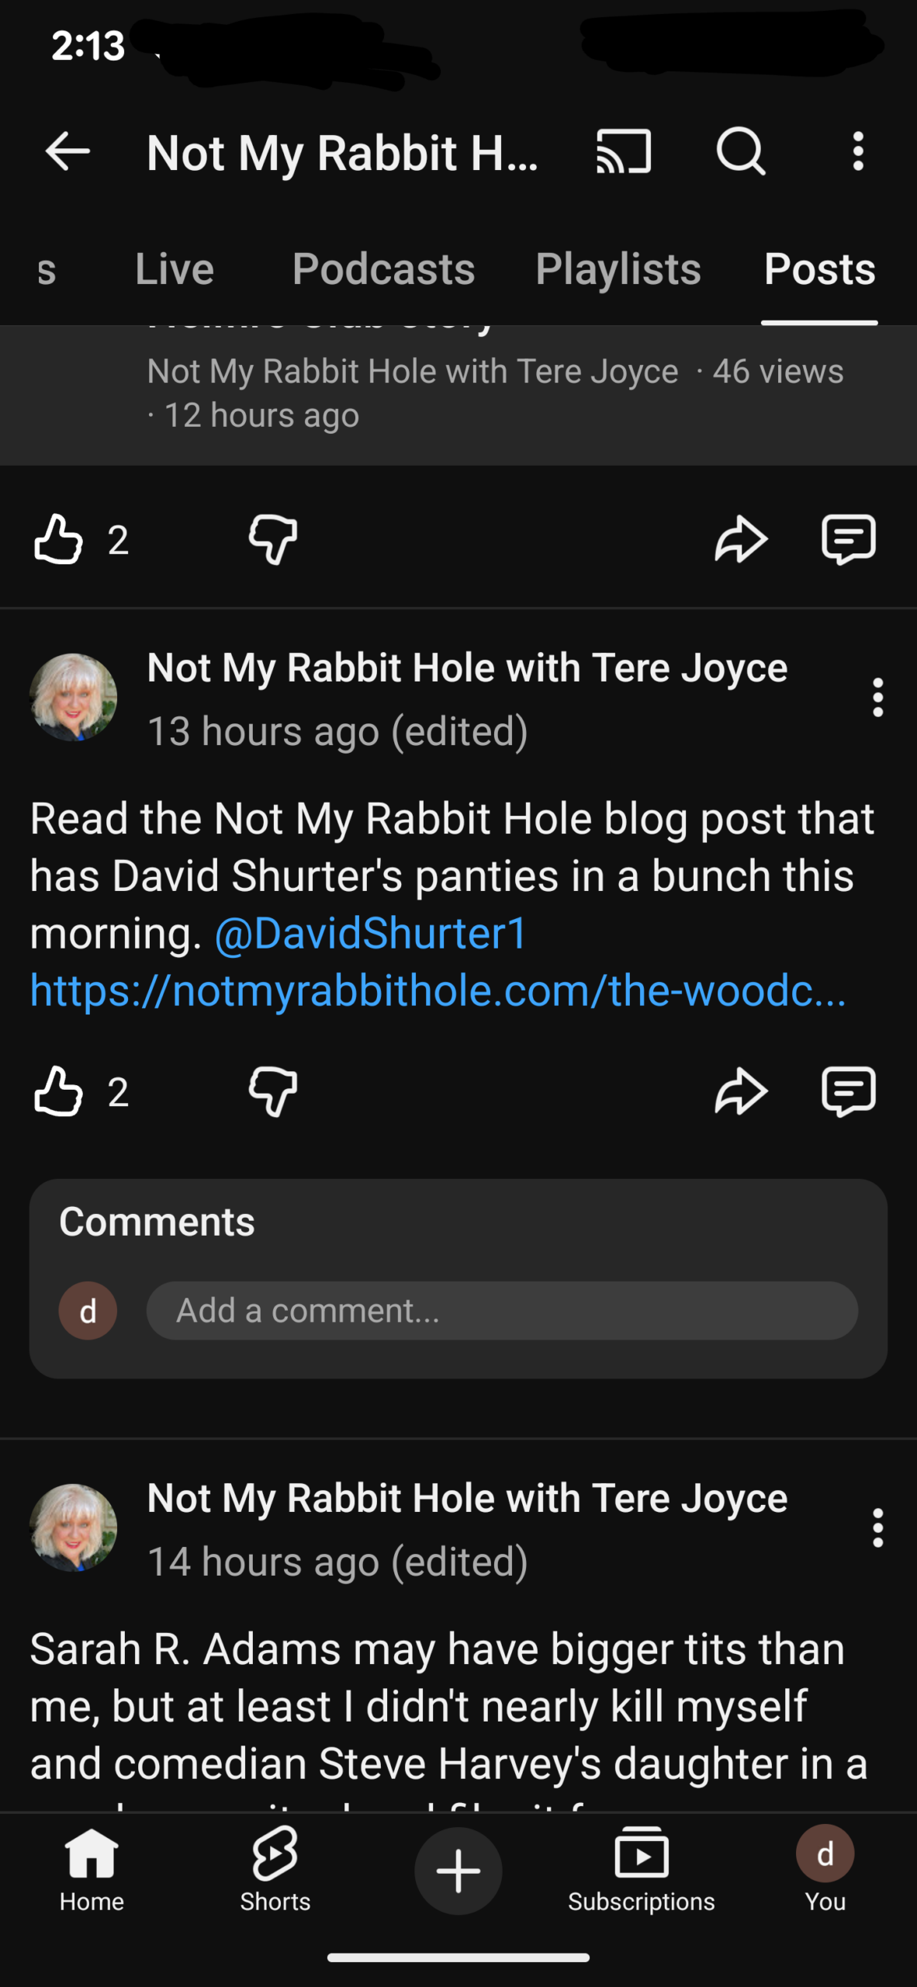Tap the Add a comment field

click(501, 1311)
